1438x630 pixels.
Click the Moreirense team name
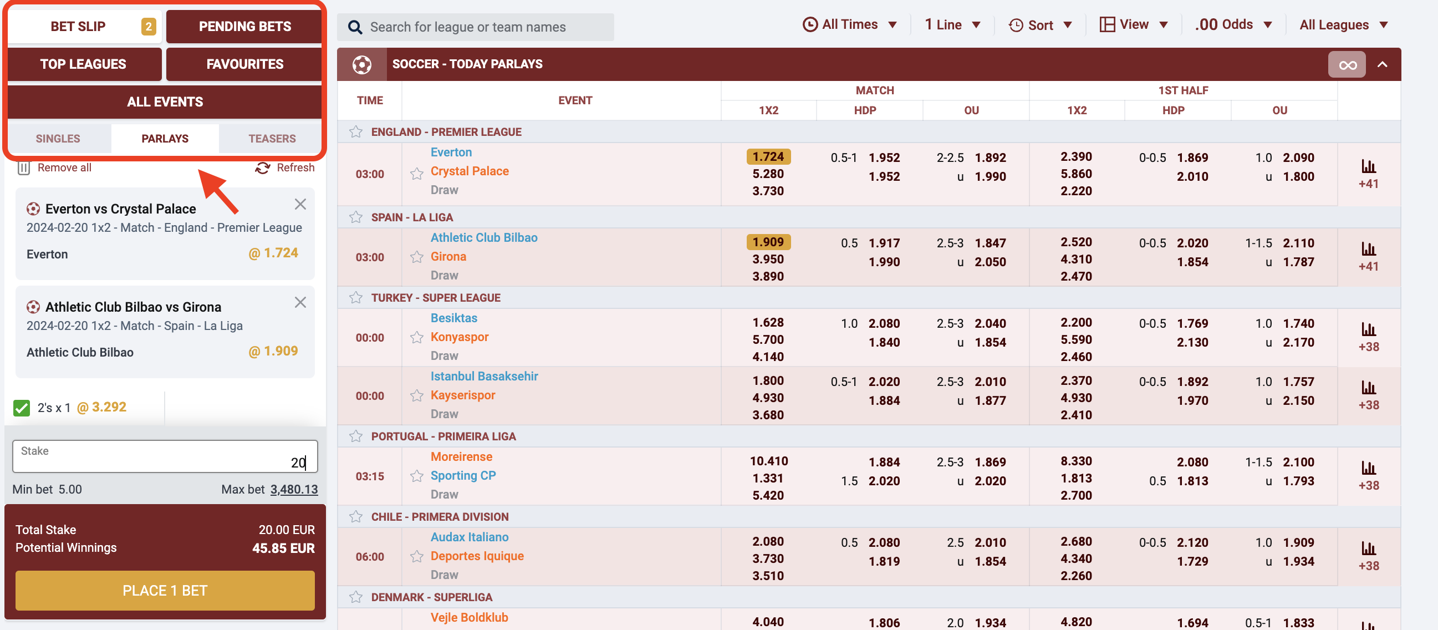pos(461,456)
